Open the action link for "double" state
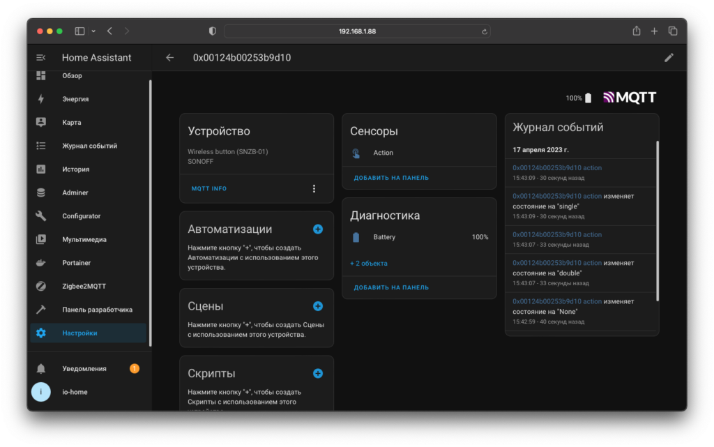 click(557, 263)
